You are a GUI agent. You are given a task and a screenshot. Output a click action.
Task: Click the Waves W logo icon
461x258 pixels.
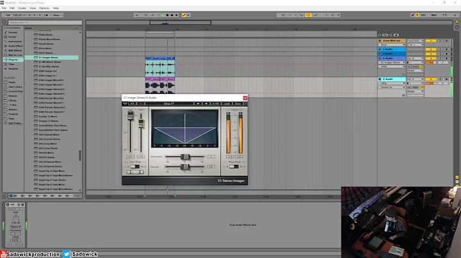(x=125, y=103)
